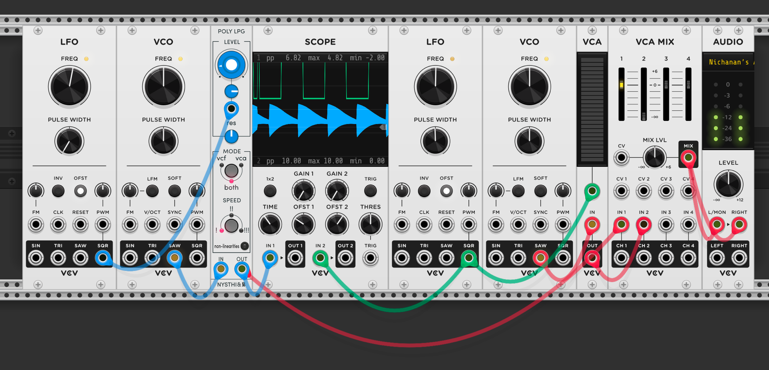Click the IN 1 jack on VCA MIX
Viewport: 769px width, 370px height.
pyautogui.click(x=621, y=224)
